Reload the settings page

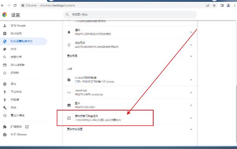pos(15,5)
